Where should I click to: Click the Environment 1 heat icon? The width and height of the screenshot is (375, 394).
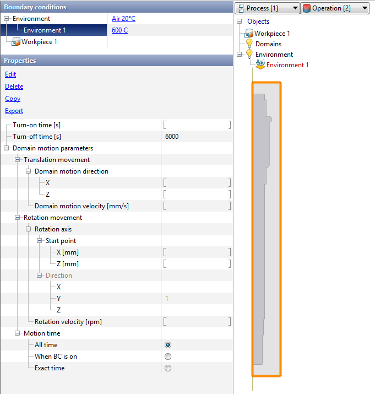(x=260, y=65)
